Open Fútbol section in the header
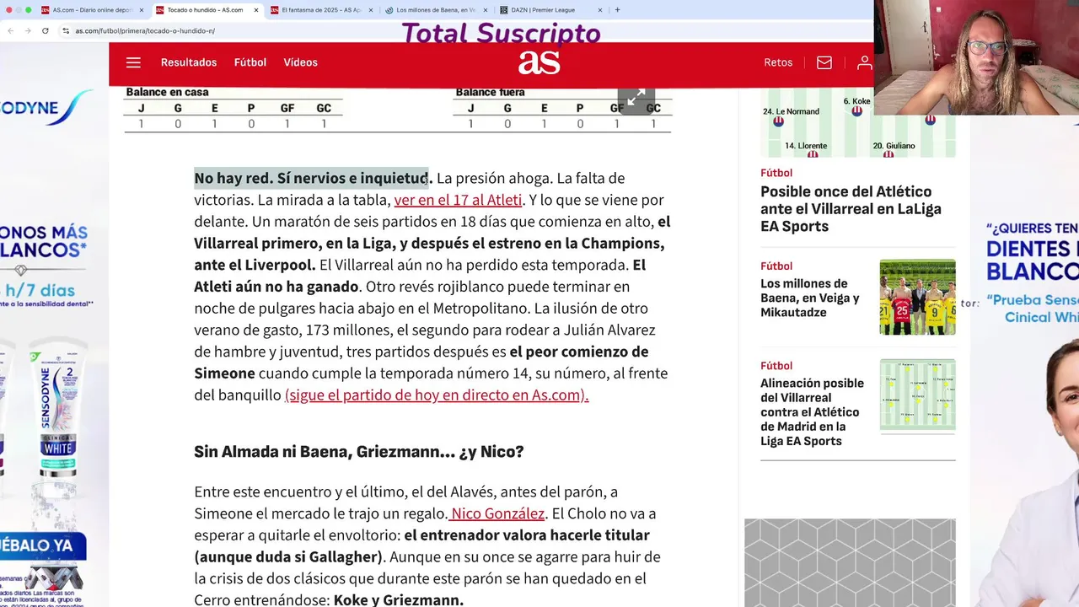The width and height of the screenshot is (1079, 607). 250,62
